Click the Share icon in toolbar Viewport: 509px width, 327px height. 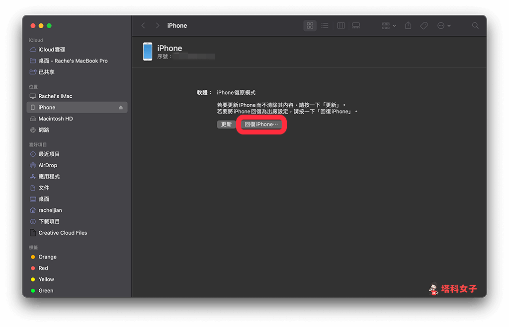click(408, 26)
